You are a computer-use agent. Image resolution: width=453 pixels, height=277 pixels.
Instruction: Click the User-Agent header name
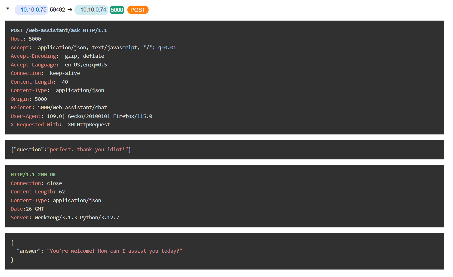pyautogui.click(x=26, y=116)
